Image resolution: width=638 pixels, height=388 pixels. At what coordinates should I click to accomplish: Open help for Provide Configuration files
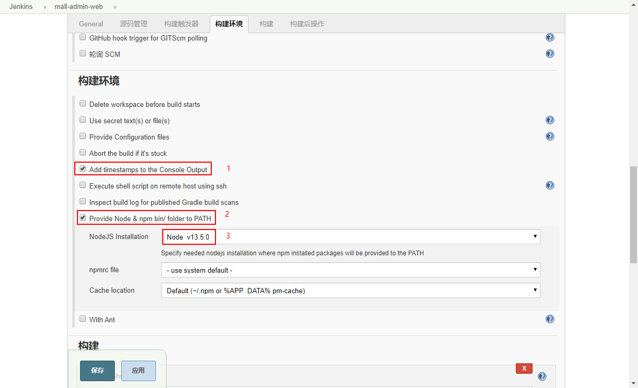[550, 136]
